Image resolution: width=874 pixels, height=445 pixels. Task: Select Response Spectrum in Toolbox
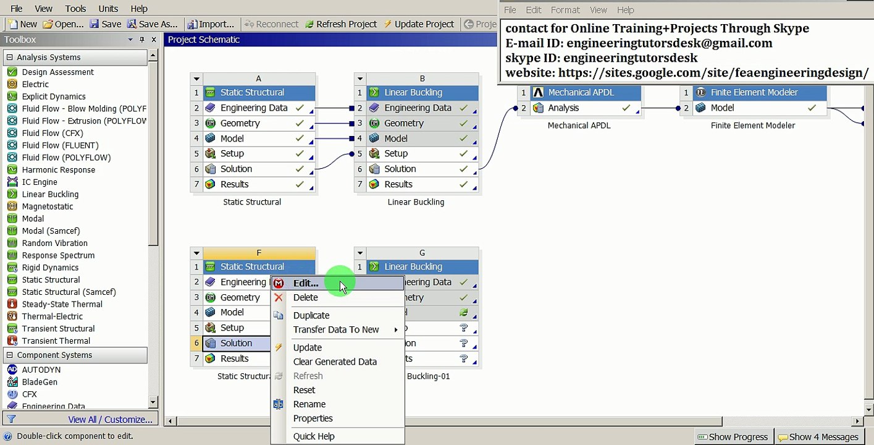pos(58,255)
